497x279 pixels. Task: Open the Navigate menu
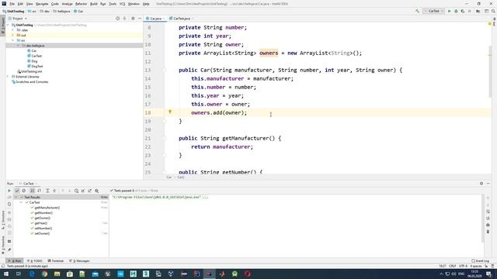pyautogui.click(x=42, y=4)
